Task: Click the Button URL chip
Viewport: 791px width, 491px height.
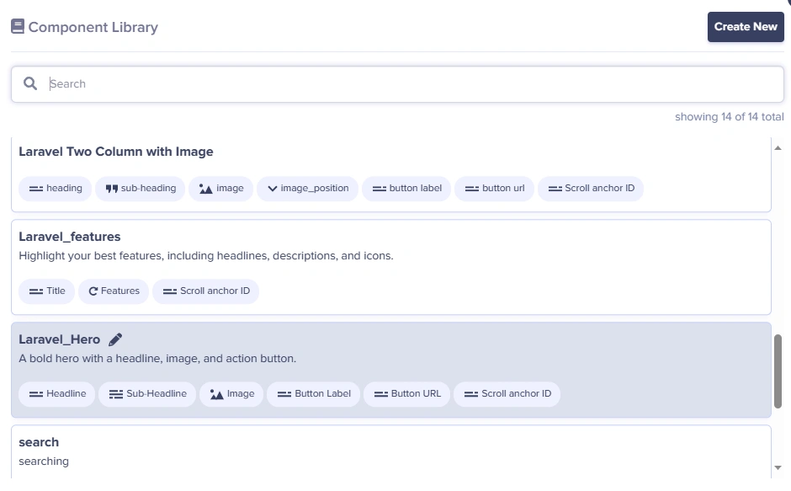Action: [x=406, y=394]
